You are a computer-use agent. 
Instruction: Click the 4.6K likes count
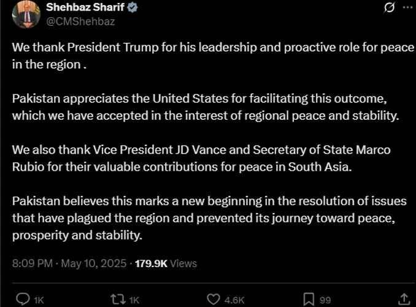[234, 300]
